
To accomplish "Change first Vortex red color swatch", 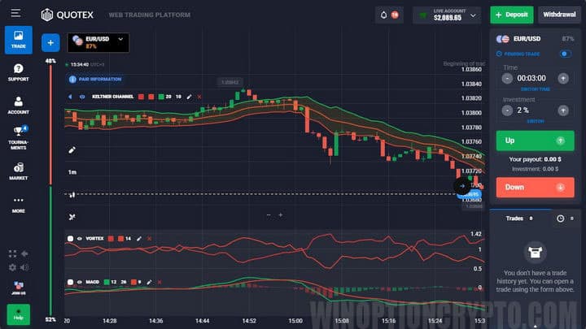I will 111,238.
